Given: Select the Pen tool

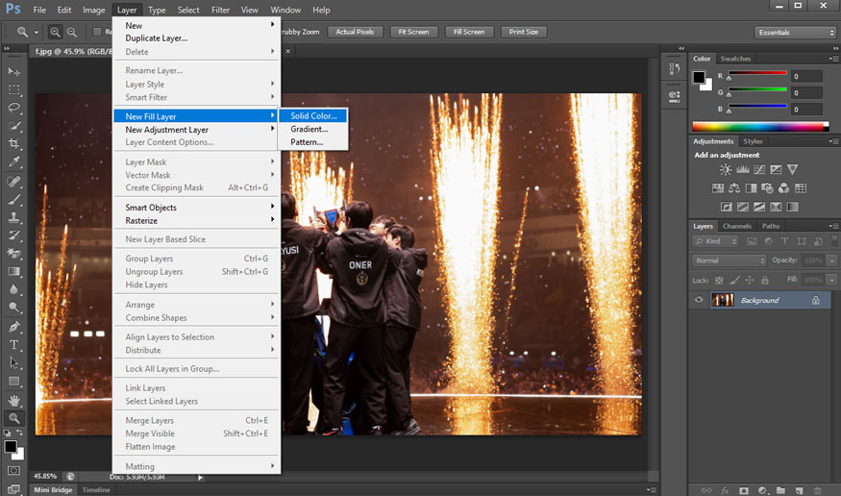Looking at the screenshot, I should 14,327.
